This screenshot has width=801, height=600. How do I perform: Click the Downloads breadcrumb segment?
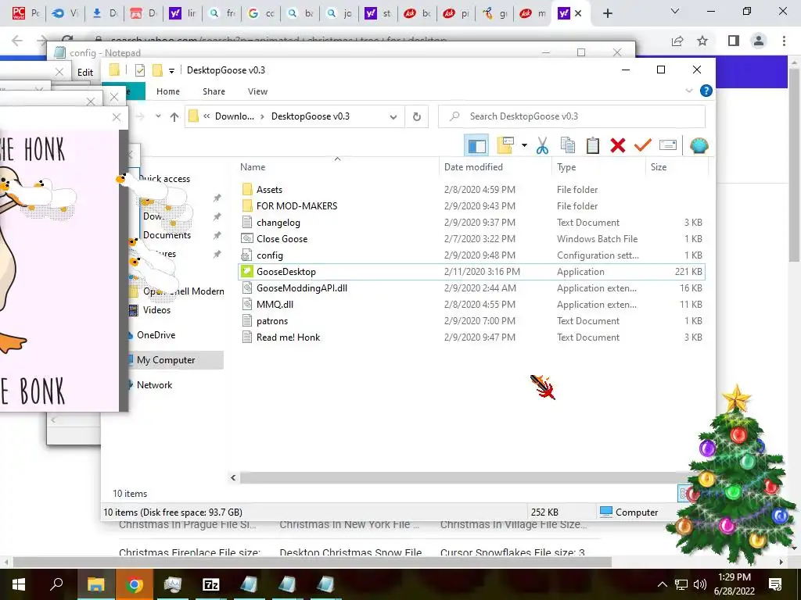(235, 116)
